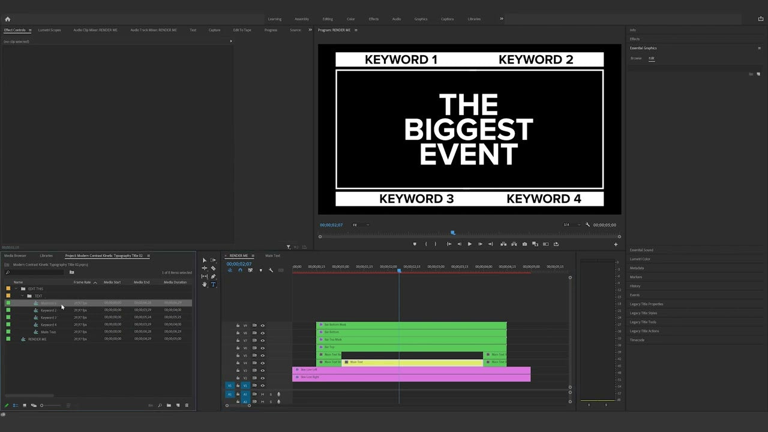Viewport: 768px width, 432px height.
Task: Activate the Type tool in the toolbar
Action: [213, 284]
